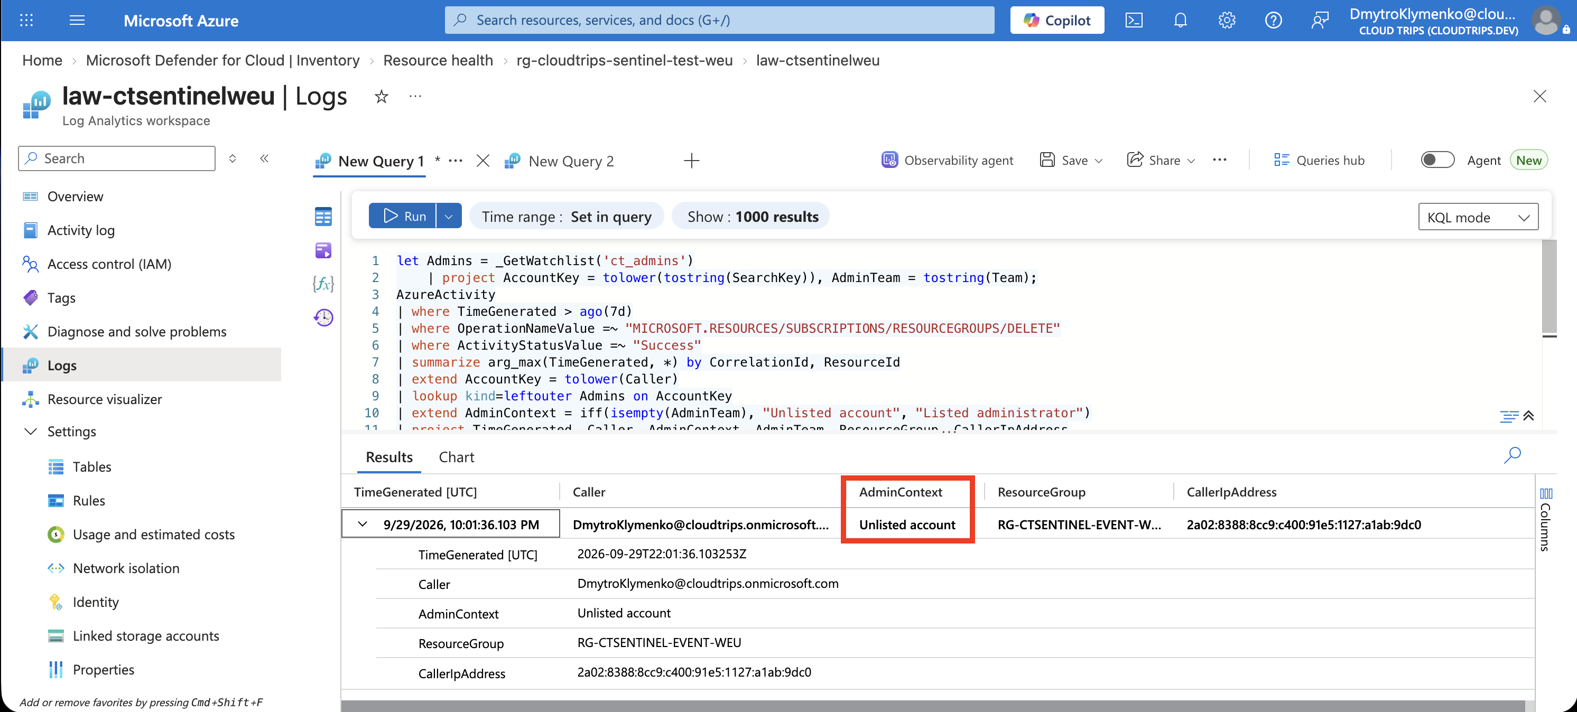
Task: Collapse the query editor with double chevron
Action: 1528,415
